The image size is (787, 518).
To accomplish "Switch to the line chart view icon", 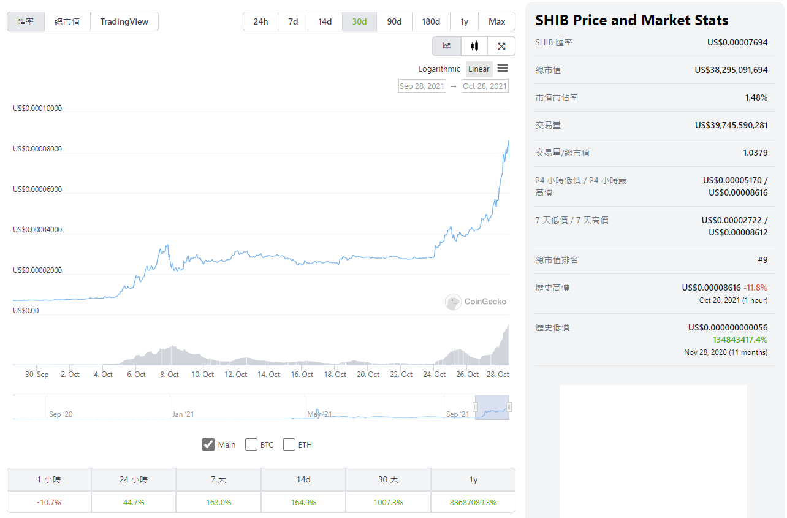I will pyautogui.click(x=447, y=46).
